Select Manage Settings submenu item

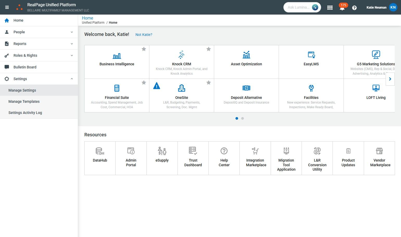pyautogui.click(x=39, y=90)
